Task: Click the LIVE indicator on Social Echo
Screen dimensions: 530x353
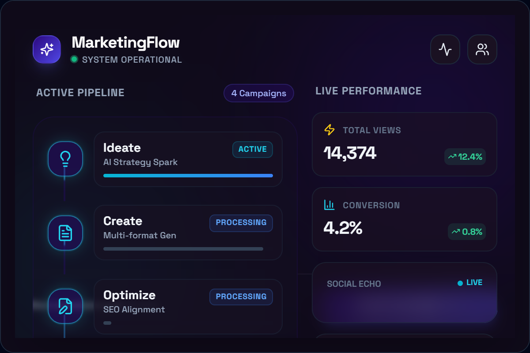Action: (470, 283)
